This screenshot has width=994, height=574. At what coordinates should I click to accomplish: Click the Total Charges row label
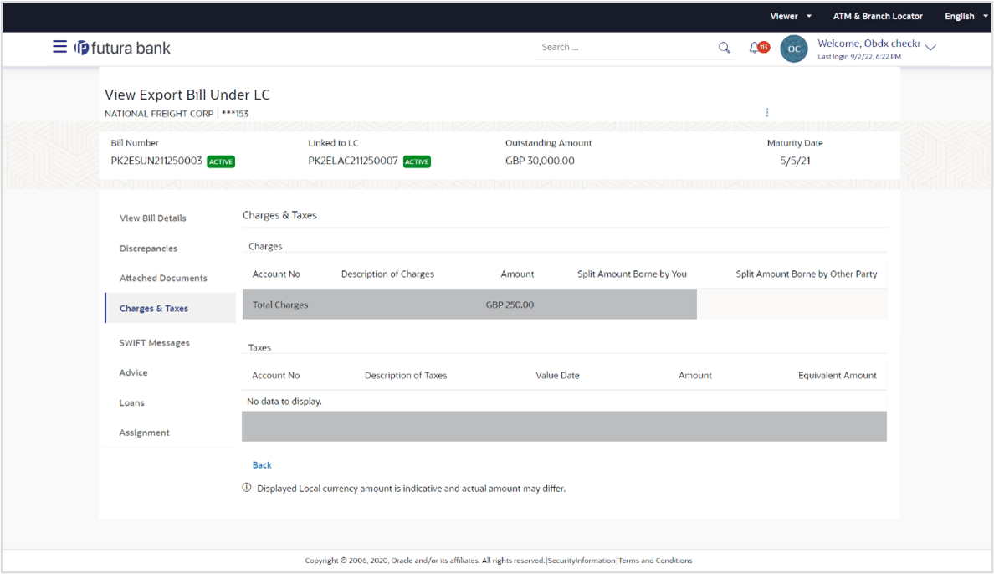coord(280,305)
